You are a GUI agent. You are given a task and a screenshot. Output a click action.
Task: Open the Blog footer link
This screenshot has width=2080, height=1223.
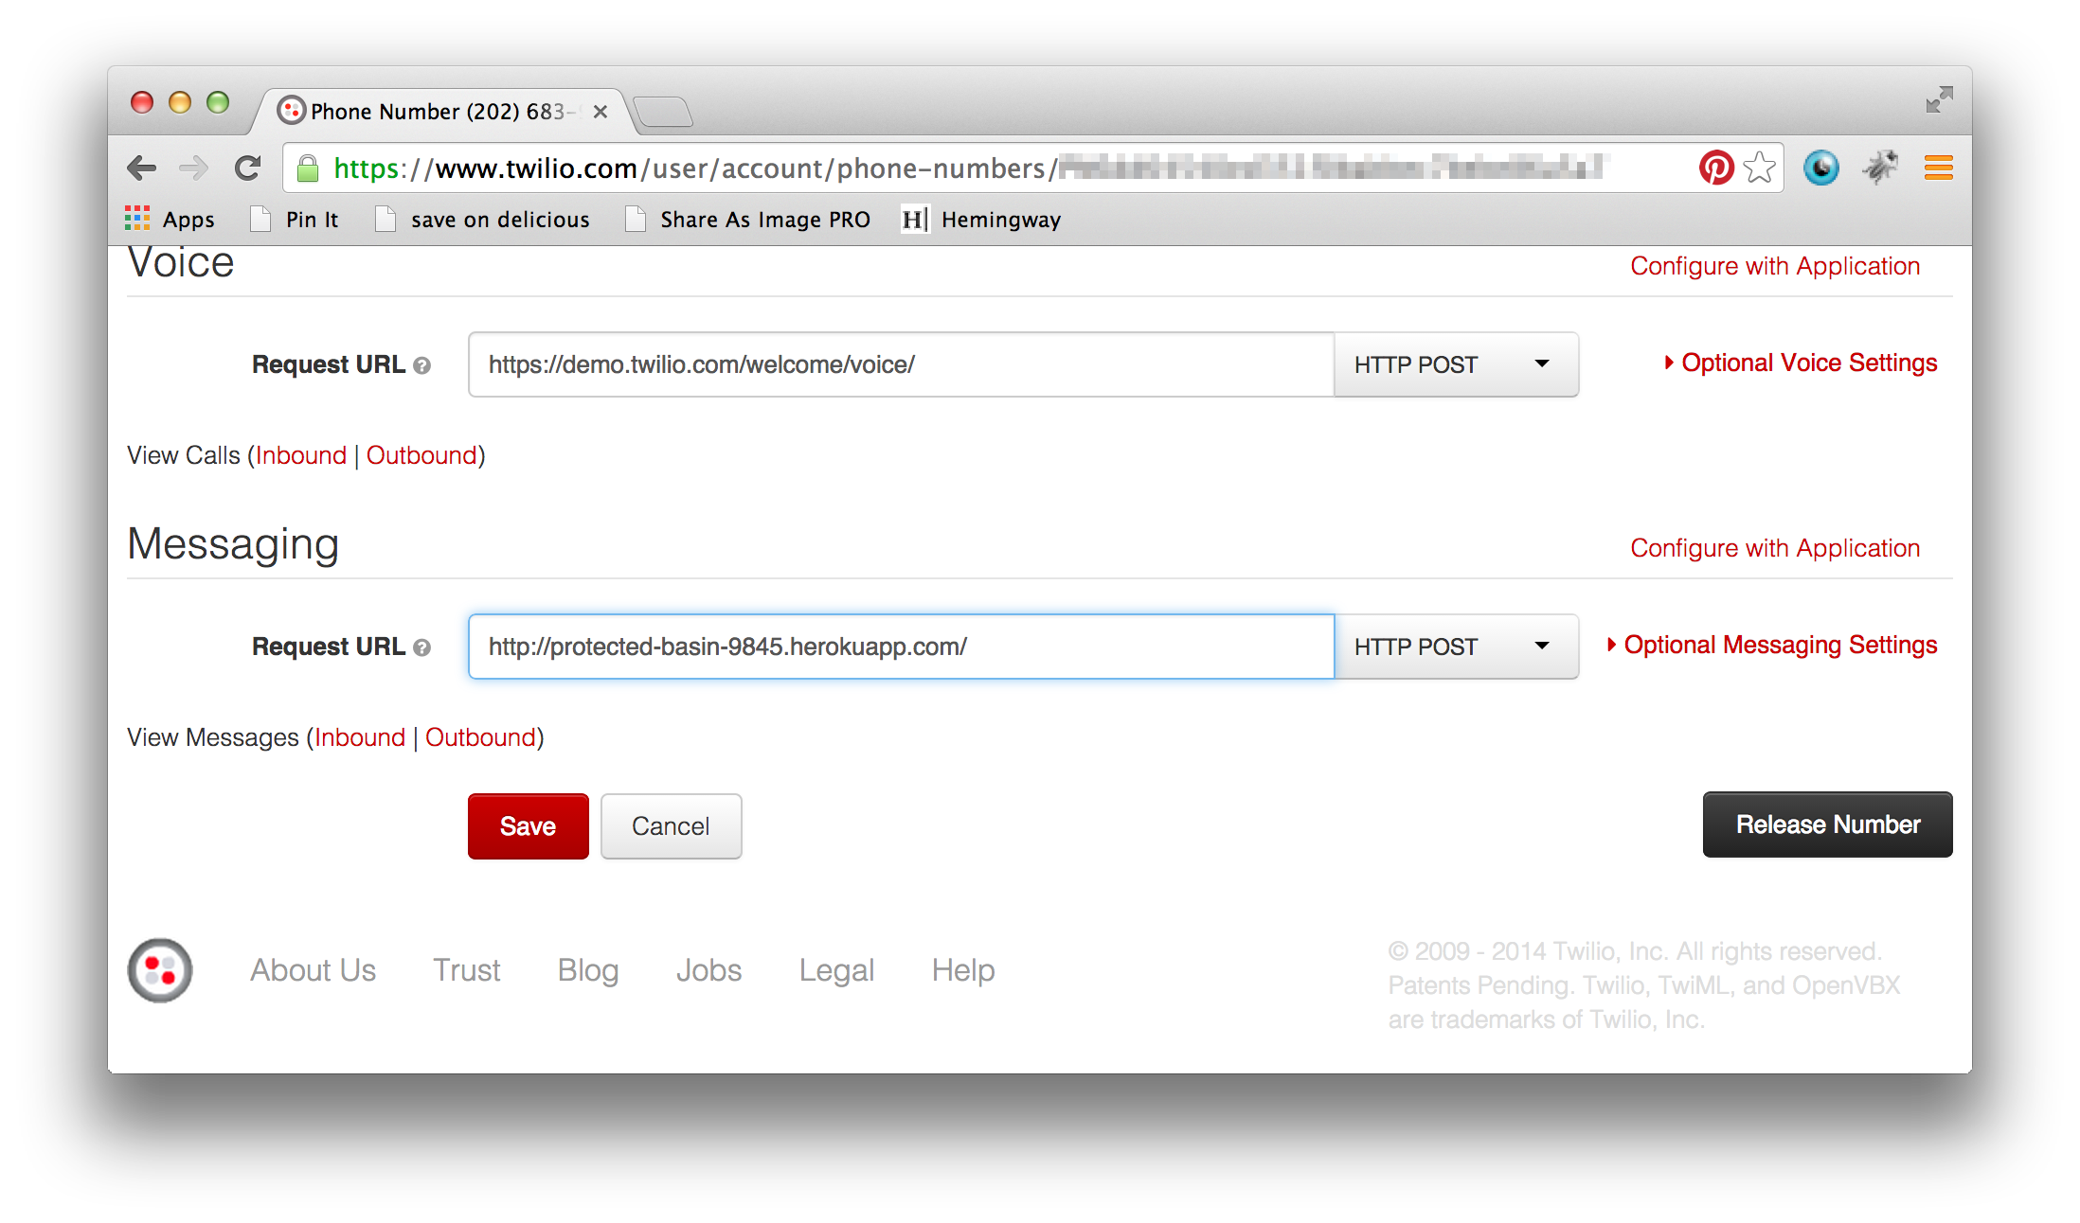[x=588, y=970]
